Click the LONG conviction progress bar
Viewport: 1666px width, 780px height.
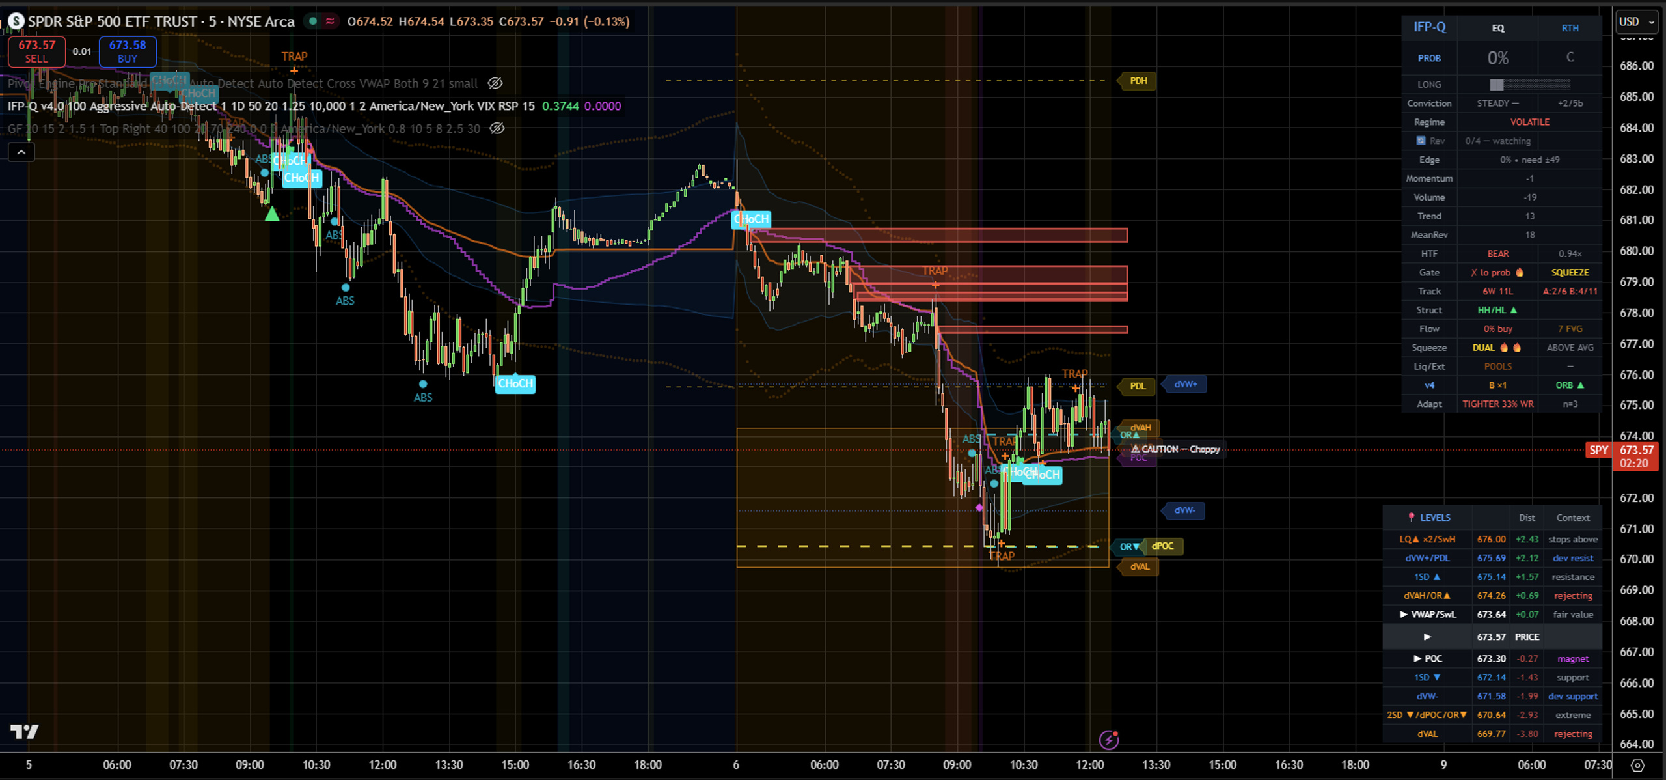click(1530, 85)
